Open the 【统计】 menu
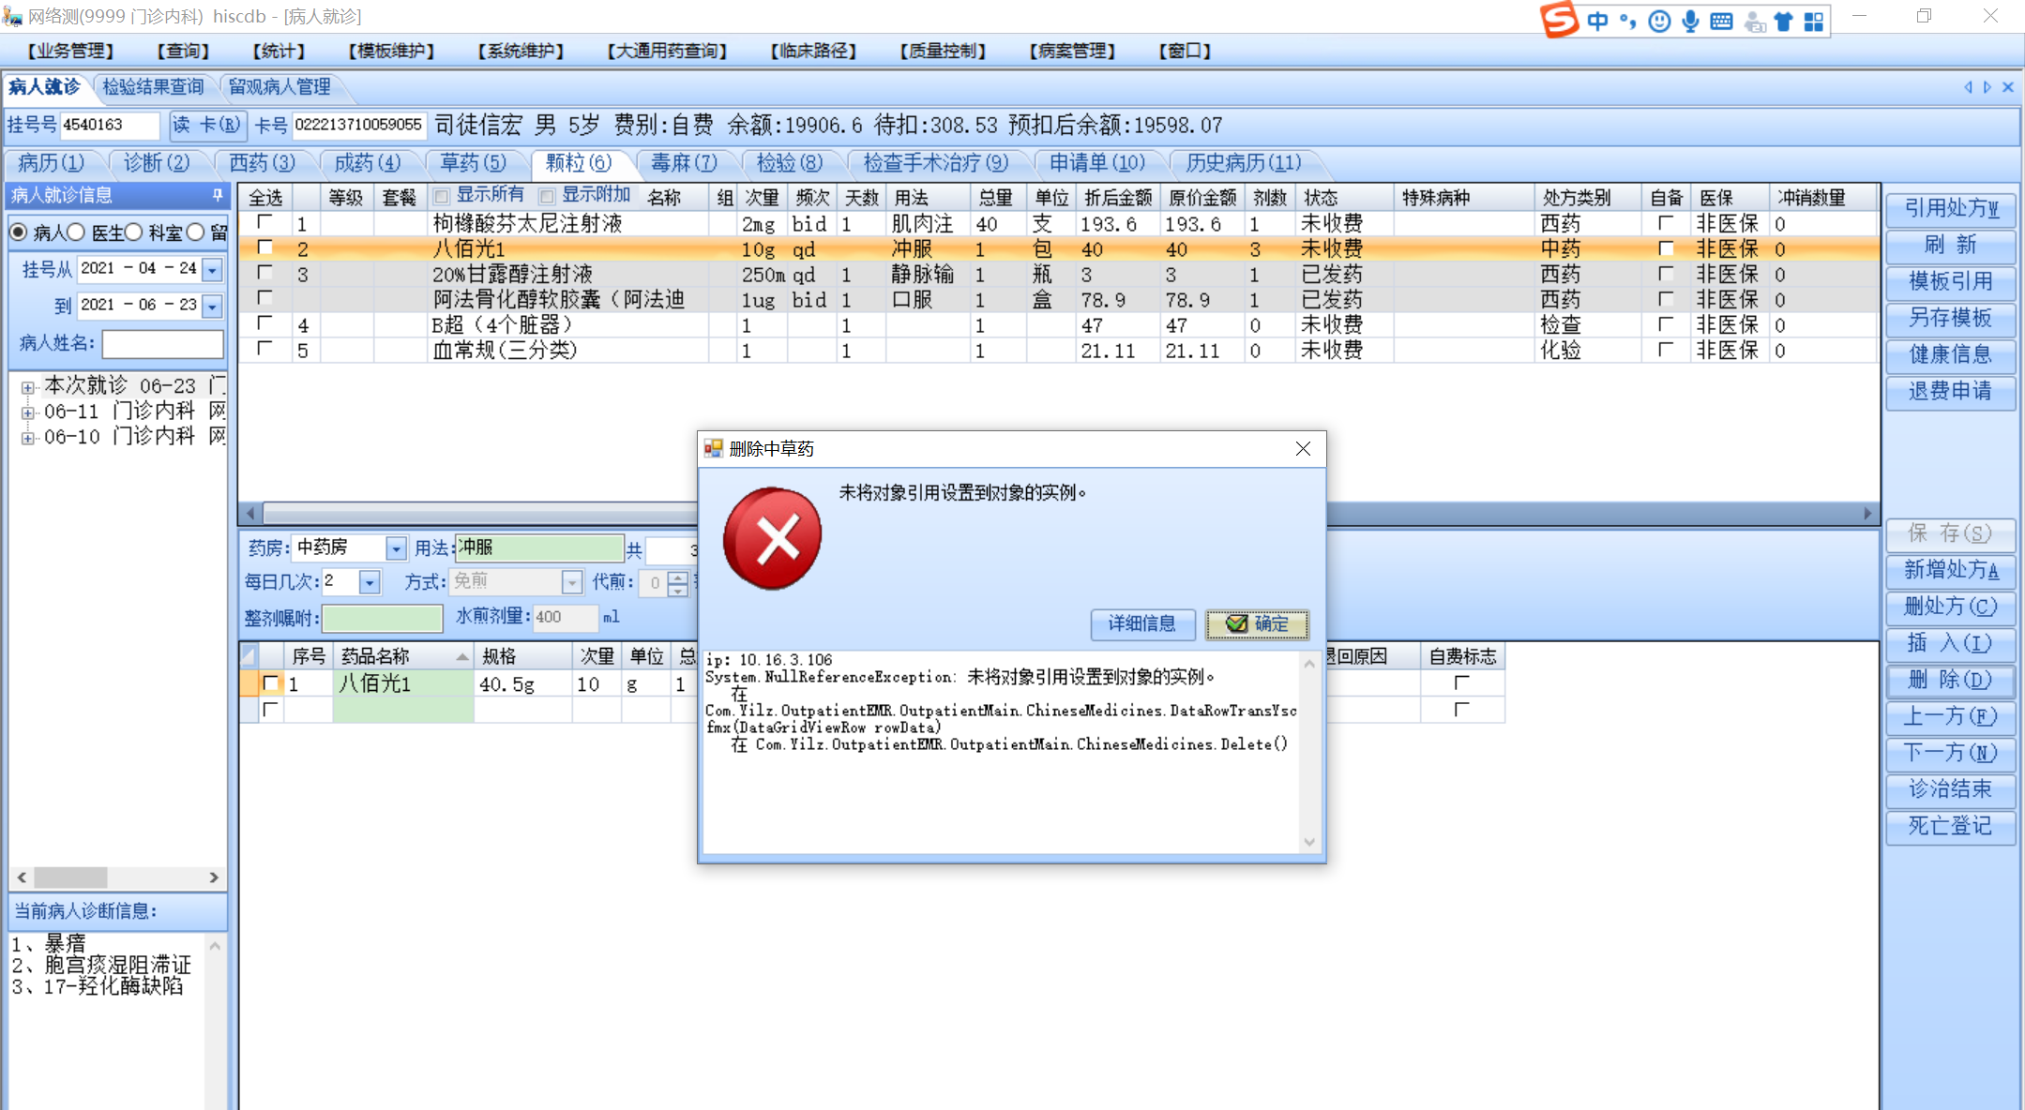Image resolution: width=2025 pixels, height=1110 pixels. (x=279, y=51)
